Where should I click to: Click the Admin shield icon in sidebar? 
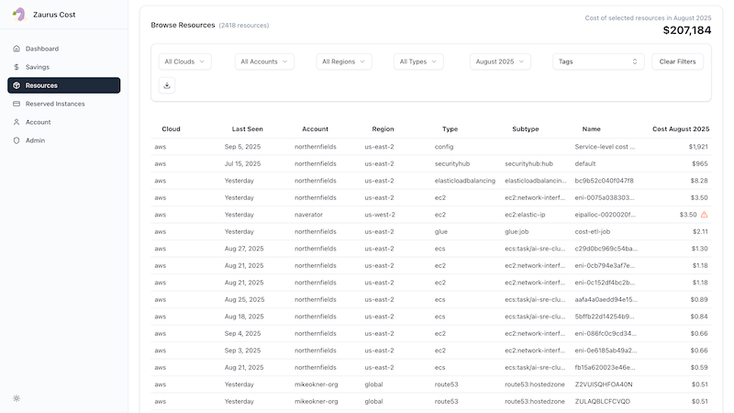click(x=17, y=140)
